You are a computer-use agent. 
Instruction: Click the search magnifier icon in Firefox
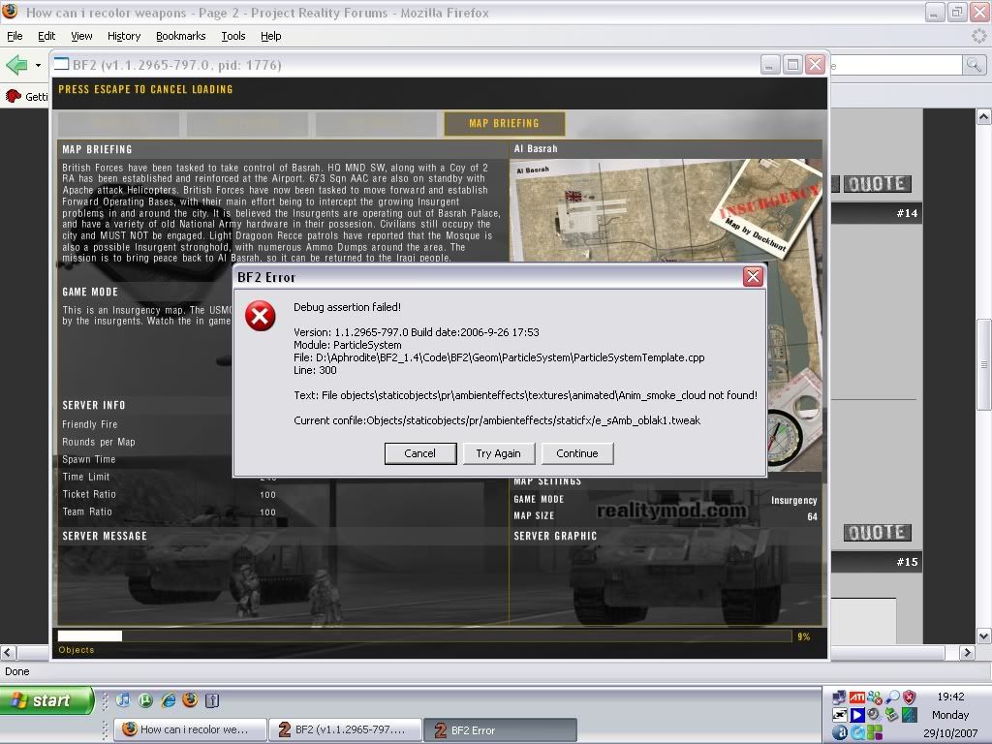[974, 65]
